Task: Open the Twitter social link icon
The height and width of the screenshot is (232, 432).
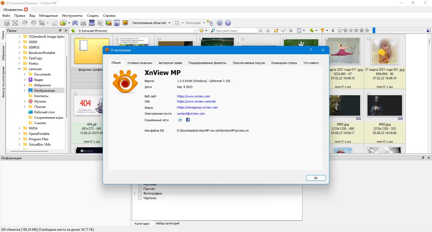Action: pos(180,120)
